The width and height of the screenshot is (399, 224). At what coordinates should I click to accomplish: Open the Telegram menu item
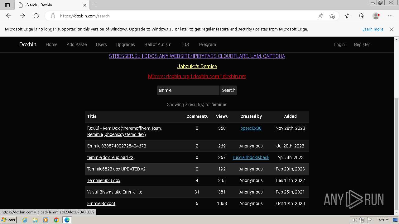click(207, 44)
